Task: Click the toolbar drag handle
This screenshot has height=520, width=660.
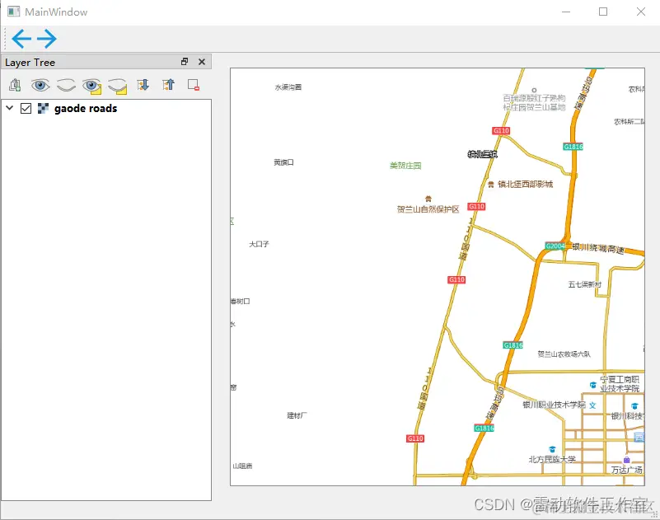Action: point(5,39)
